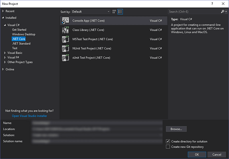The height and width of the screenshot is (159, 229).
Task: Select Class Library (.NET Core) text
Action: (x=88, y=30)
